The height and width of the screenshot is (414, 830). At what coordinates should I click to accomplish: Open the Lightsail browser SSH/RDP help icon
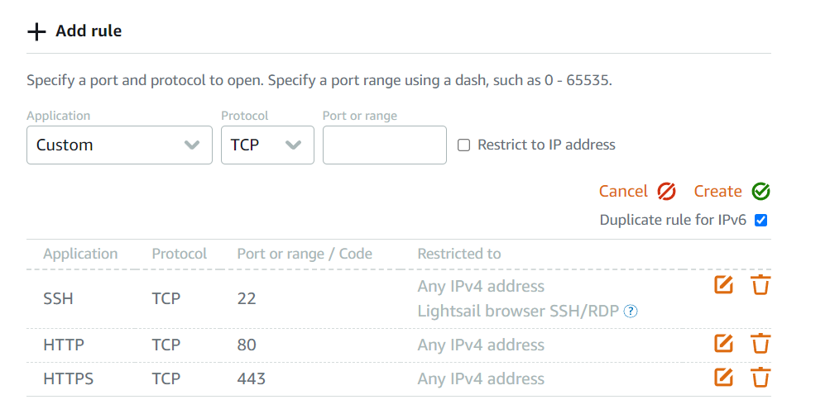point(631,312)
